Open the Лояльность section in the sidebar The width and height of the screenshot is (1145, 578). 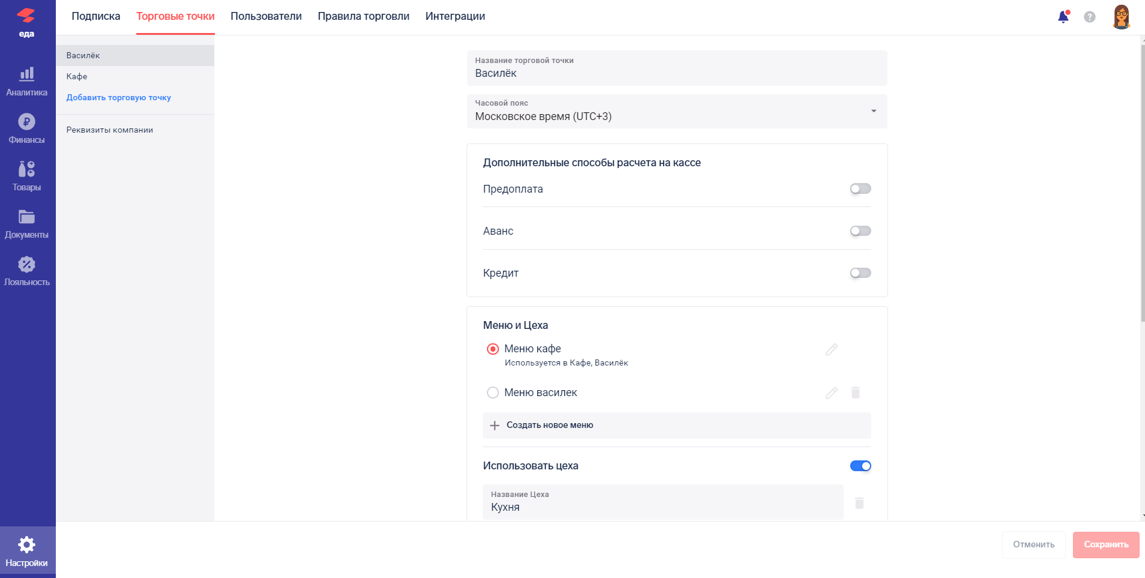(x=26, y=271)
